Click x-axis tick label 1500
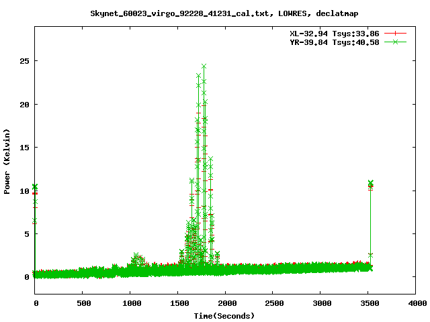This screenshot has height=322, width=430. pyautogui.click(x=179, y=303)
